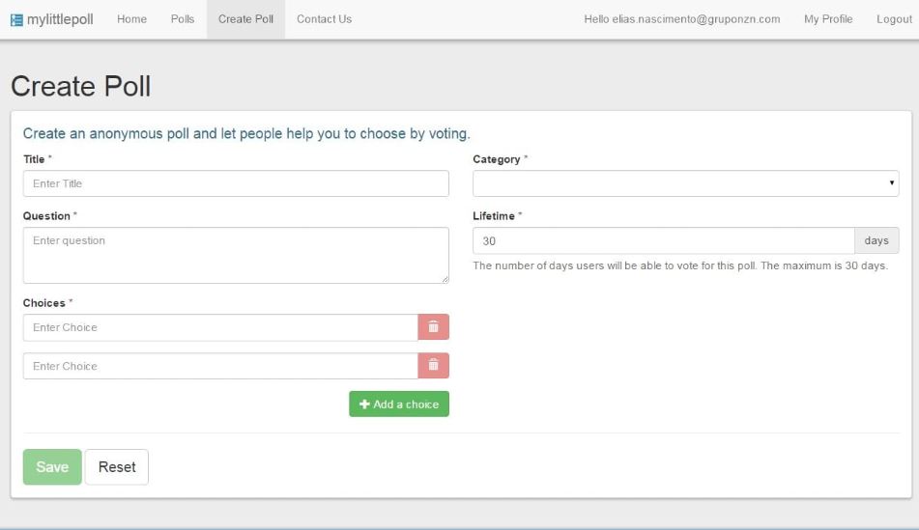Screen dimensions: 919x530
Task: Click the Choices field label
Action: [43, 303]
